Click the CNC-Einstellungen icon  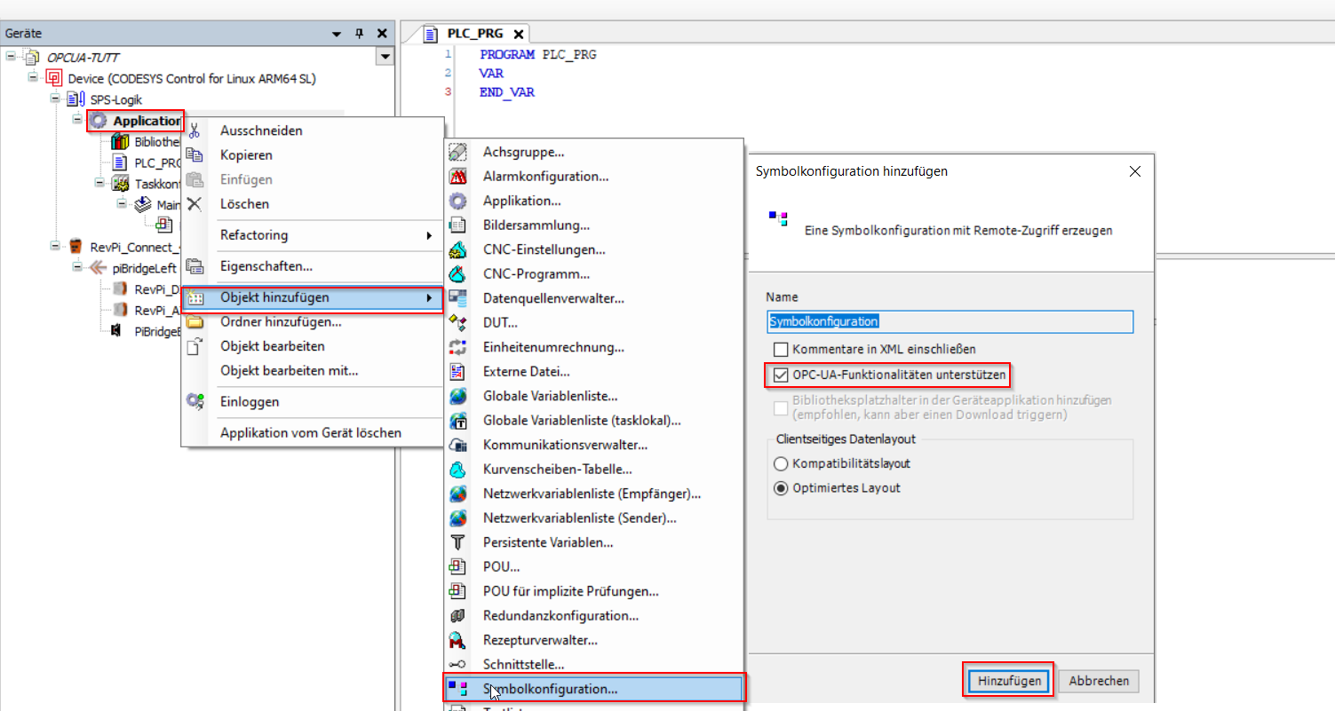(x=458, y=249)
